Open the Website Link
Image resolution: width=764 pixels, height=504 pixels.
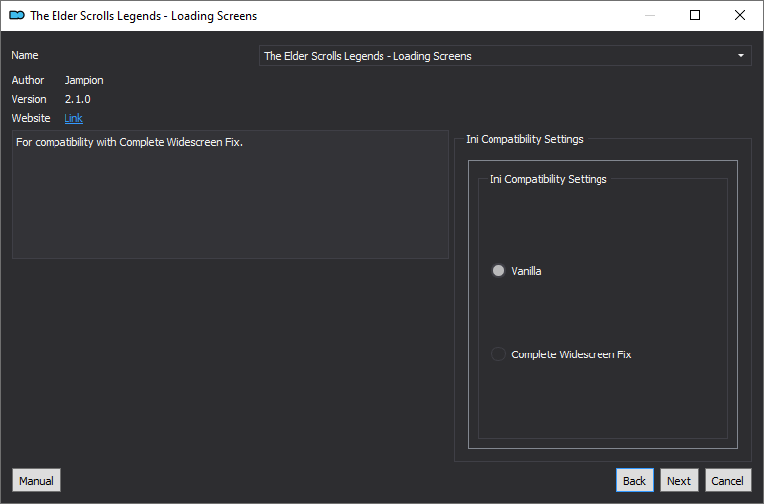(73, 118)
